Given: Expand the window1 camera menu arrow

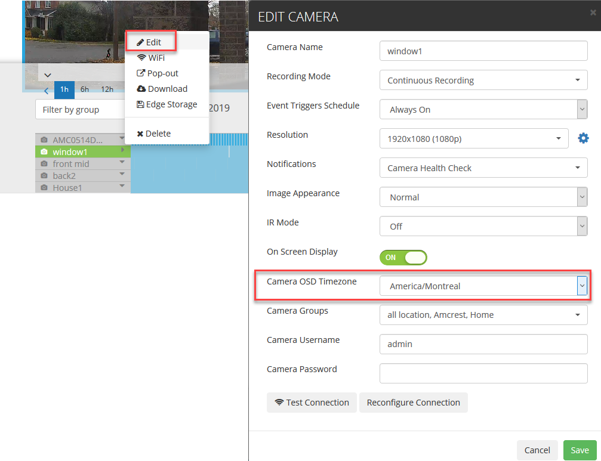Looking at the screenshot, I should pos(123,150).
